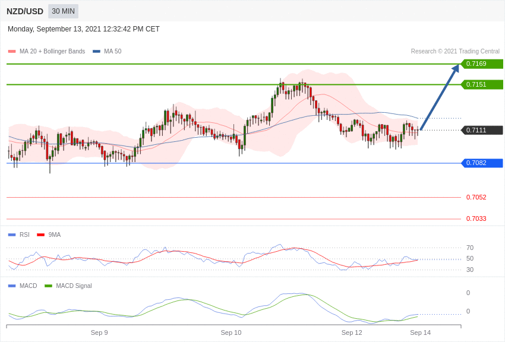Click the RSI legend label
This screenshot has width=505, height=342.
pos(24,235)
